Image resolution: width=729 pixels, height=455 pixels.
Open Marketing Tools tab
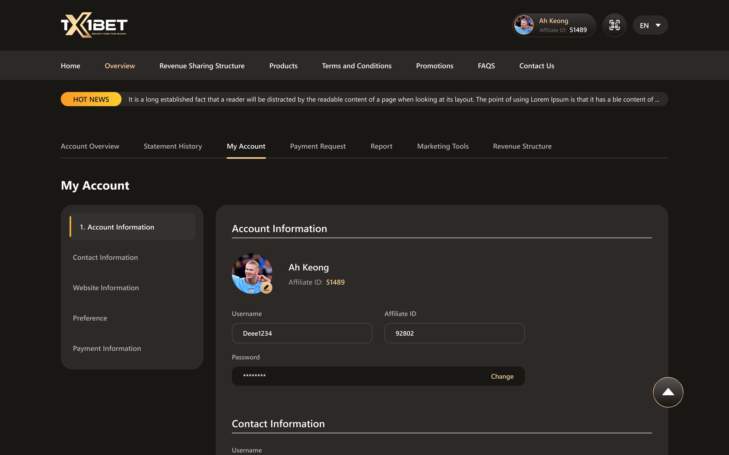(x=442, y=146)
